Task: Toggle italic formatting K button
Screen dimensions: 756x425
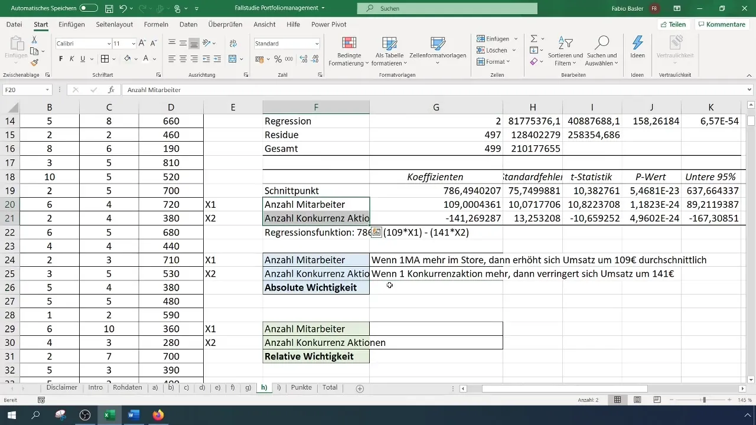Action: [72, 59]
